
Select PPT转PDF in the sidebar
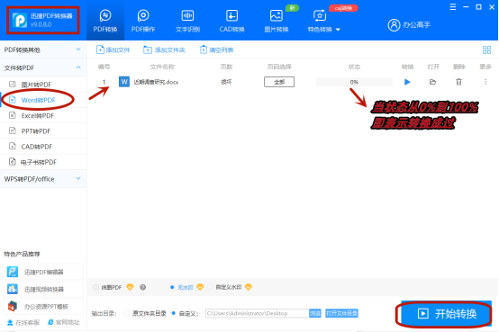coord(43,131)
